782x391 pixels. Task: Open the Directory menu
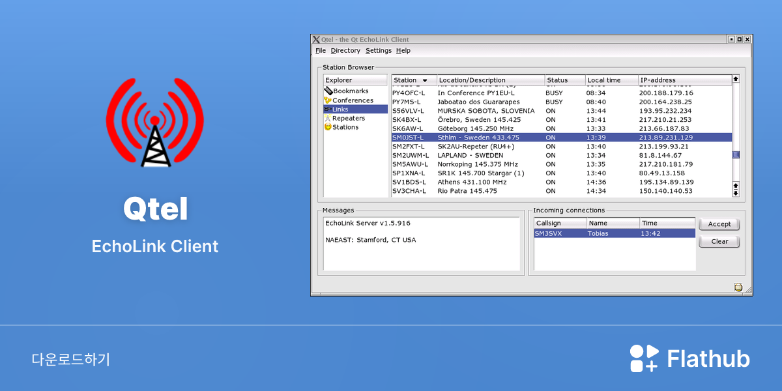point(345,51)
